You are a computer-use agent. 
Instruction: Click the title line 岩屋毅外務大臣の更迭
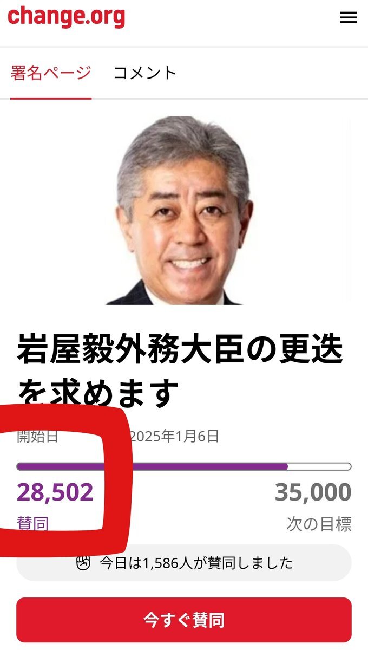(x=180, y=350)
